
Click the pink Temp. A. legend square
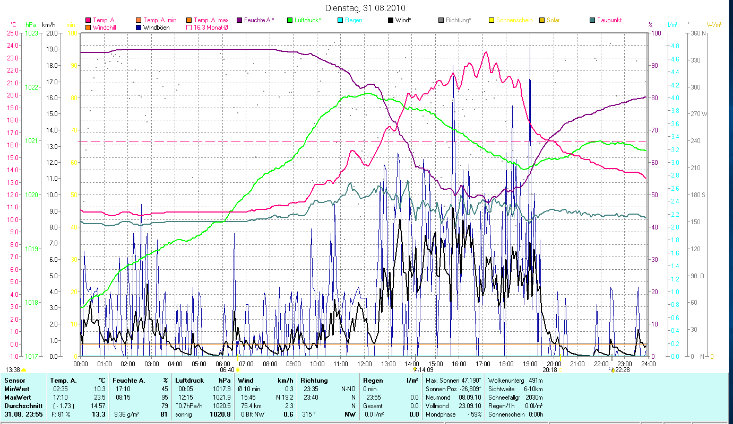88,20
